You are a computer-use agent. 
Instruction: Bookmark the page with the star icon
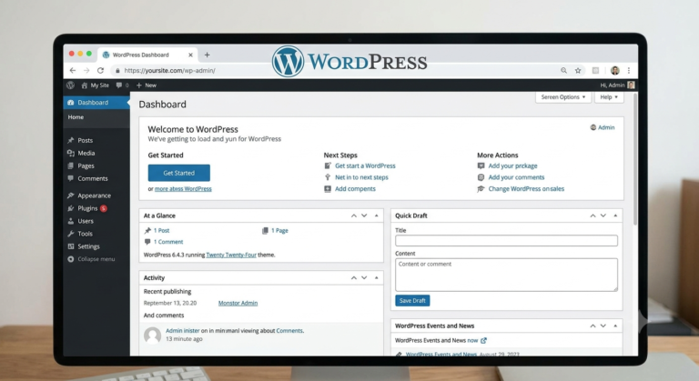coord(578,70)
